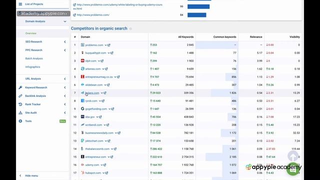Open the entrepreneur.com domain link

(x=95, y=157)
